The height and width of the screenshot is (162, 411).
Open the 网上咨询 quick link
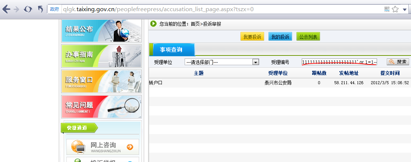point(103,147)
